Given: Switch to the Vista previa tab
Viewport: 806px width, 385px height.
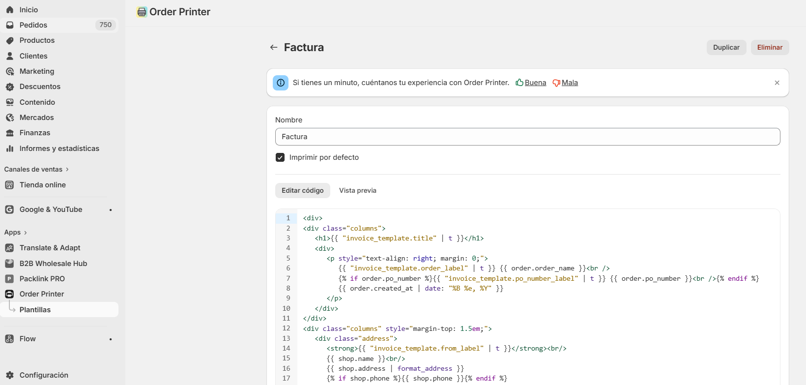Looking at the screenshot, I should click(x=357, y=190).
